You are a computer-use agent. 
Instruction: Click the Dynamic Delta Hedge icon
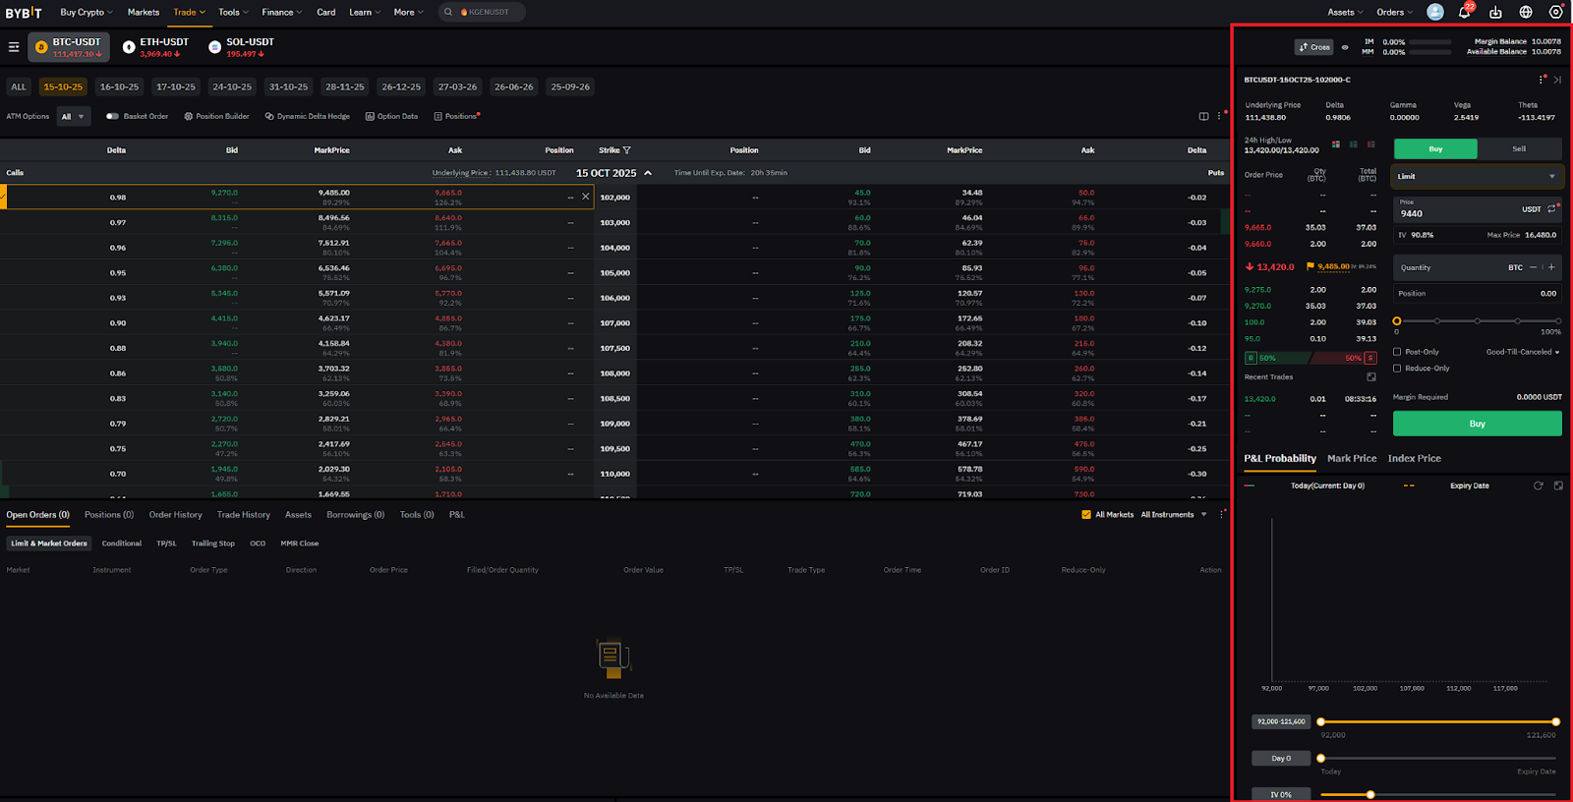[269, 116]
